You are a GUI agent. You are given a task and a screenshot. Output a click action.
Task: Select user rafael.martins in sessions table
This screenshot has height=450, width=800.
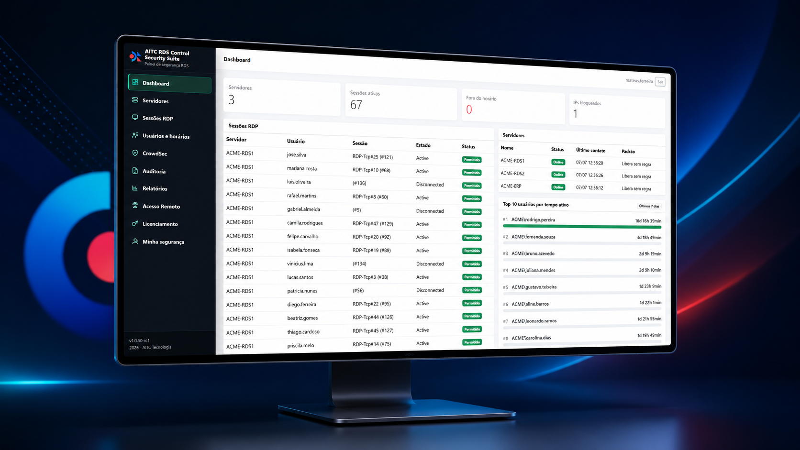(301, 196)
